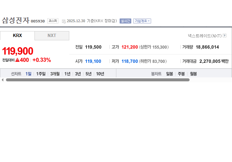232x162 pixels.
Task: Click the upper limit 155,300 text
Action: pos(154,47)
